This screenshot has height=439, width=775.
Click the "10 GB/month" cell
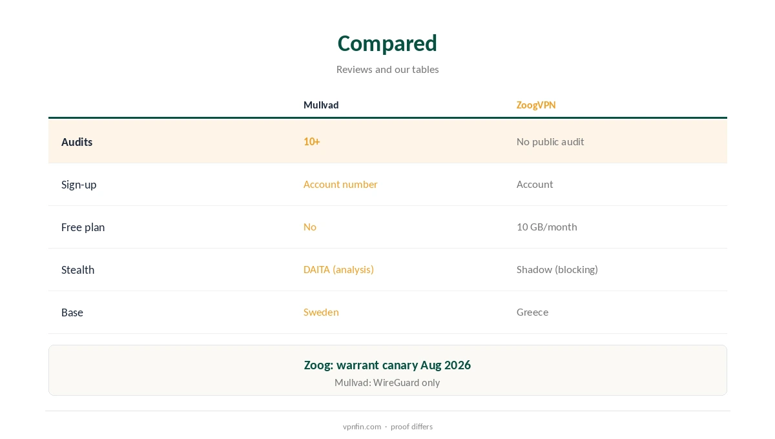pos(547,227)
